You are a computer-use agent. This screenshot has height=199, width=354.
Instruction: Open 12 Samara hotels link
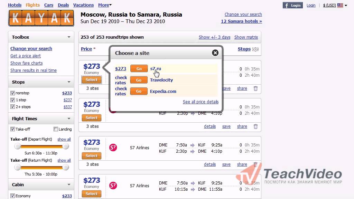click(x=241, y=21)
